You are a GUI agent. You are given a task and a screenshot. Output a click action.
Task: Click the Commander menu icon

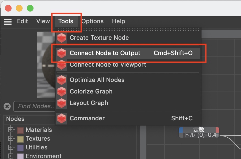click(x=62, y=118)
